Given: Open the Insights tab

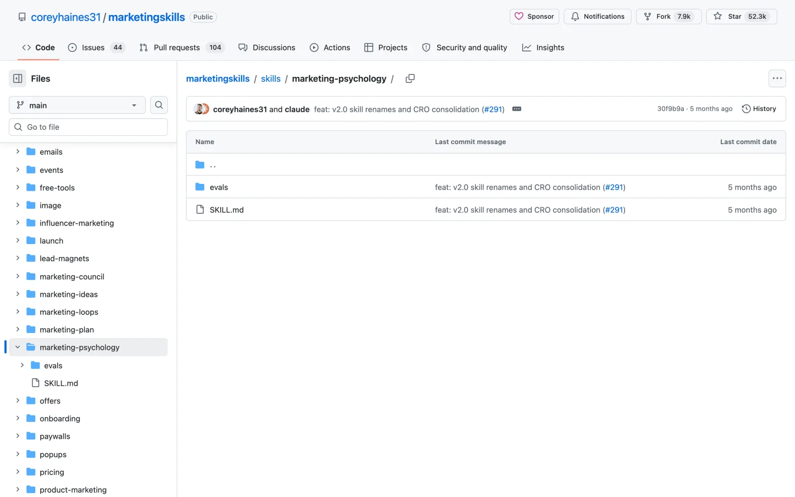Looking at the screenshot, I should click(543, 48).
